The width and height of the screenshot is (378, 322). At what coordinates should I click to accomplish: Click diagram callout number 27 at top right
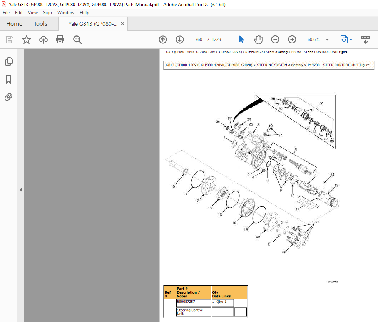[320, 103]
